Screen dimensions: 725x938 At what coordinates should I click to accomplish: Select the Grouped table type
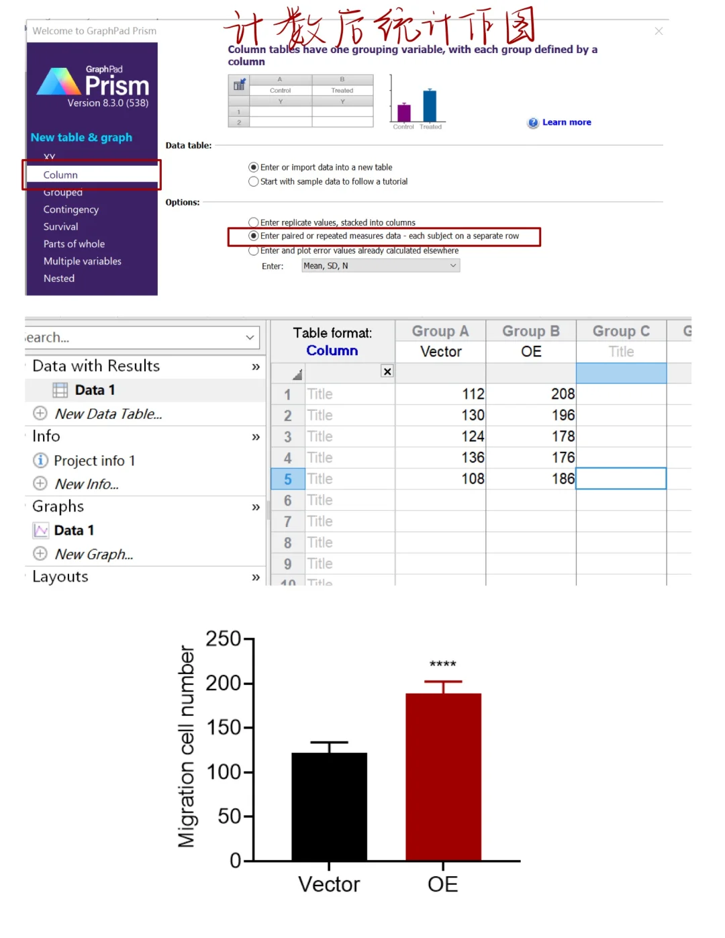pos(63,192)
